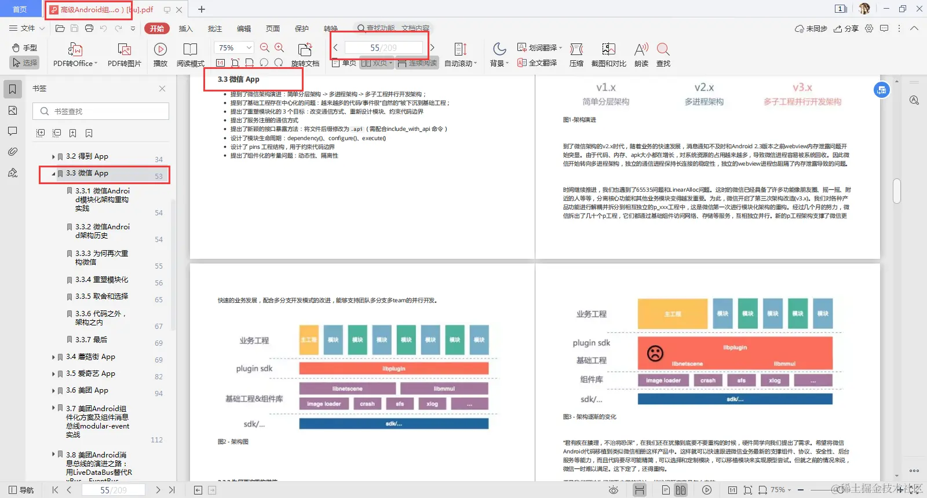The image size is (927, 498).
Task: Open the bookmarks panel icon in sidebar
Action: coord(12,89)
